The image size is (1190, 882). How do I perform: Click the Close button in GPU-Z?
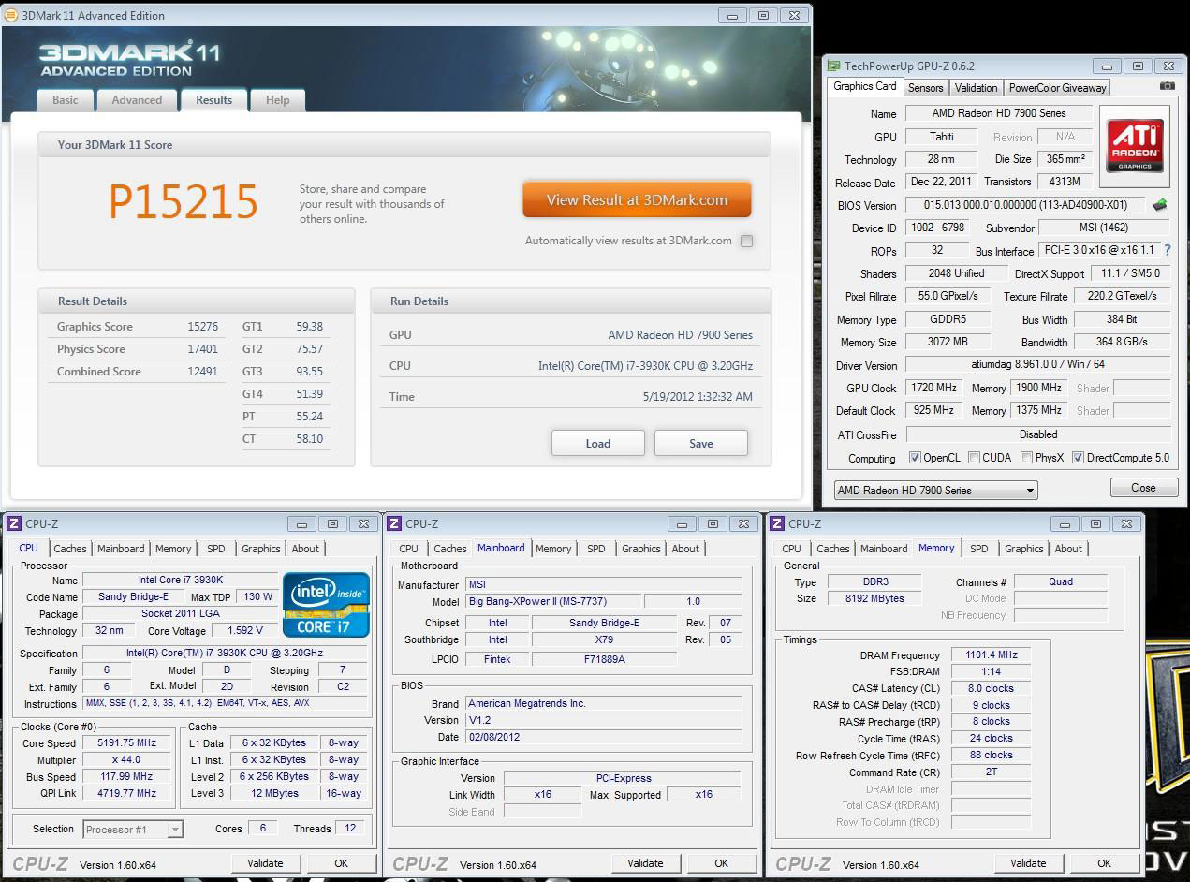click(x=1143, y=488)
